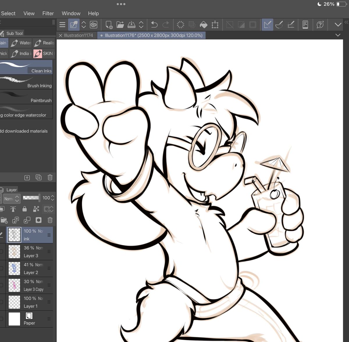This screenshot has height=342, width=349.
Task: Click the layer opacity slider
Action: (31, 198)
